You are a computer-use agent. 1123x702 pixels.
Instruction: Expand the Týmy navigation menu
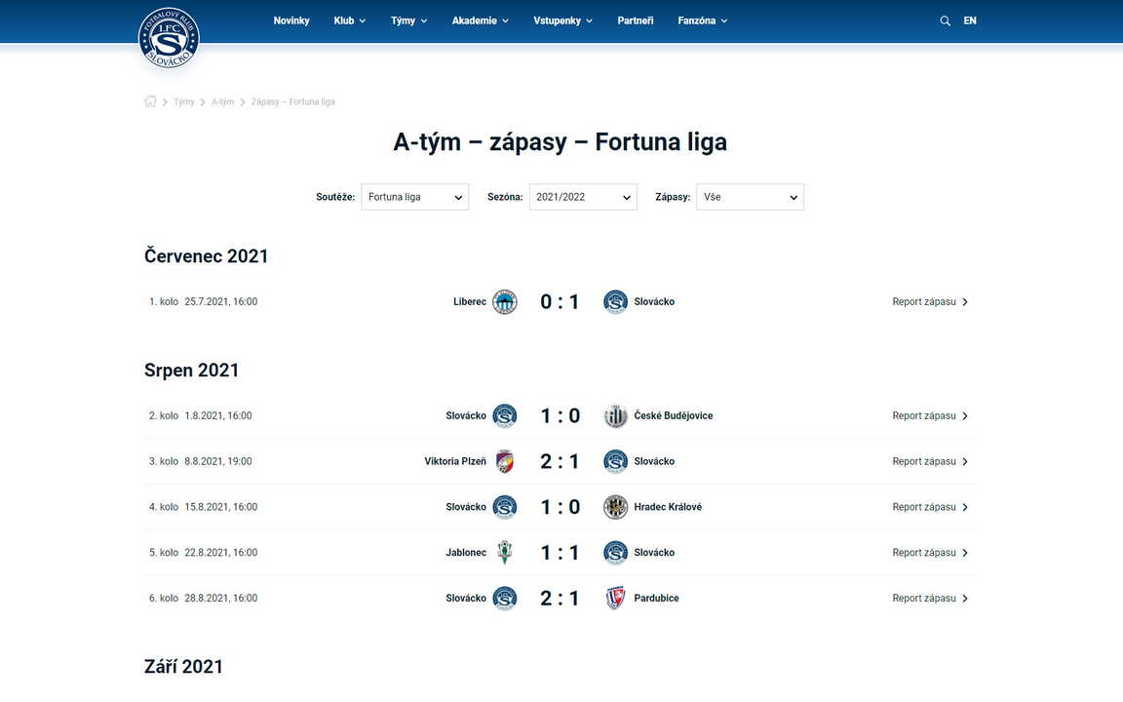pos(404,19)
